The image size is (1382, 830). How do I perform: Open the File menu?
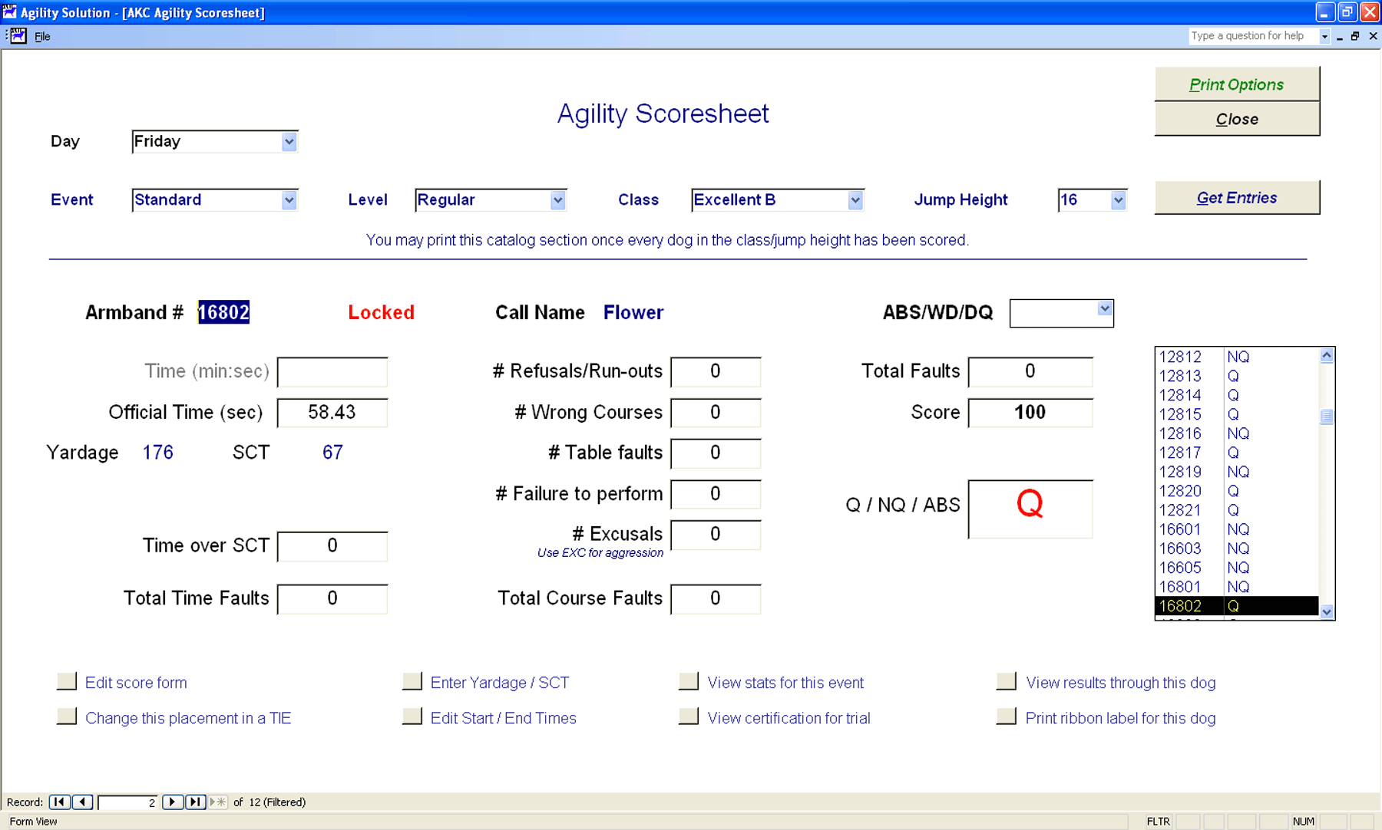coord(42,36)
